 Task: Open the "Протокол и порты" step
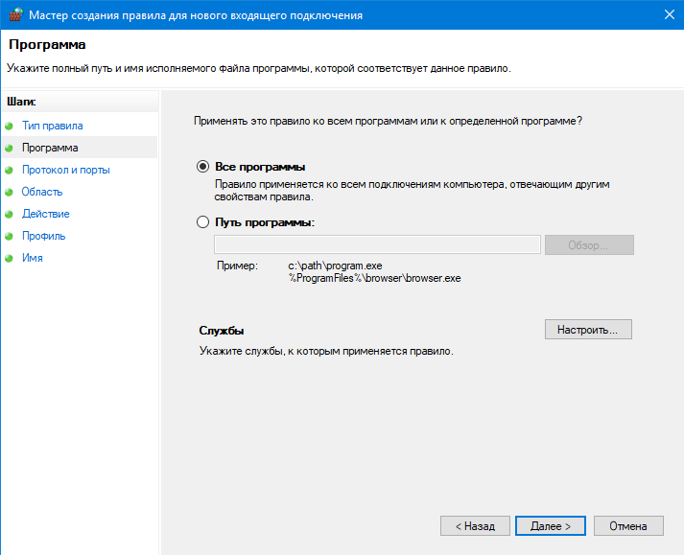[x=65, y=170]
